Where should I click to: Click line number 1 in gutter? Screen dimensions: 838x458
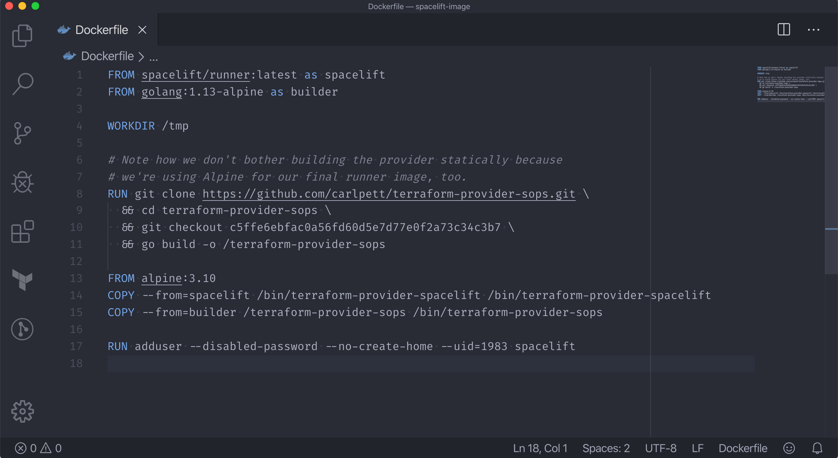pos(79,75)
